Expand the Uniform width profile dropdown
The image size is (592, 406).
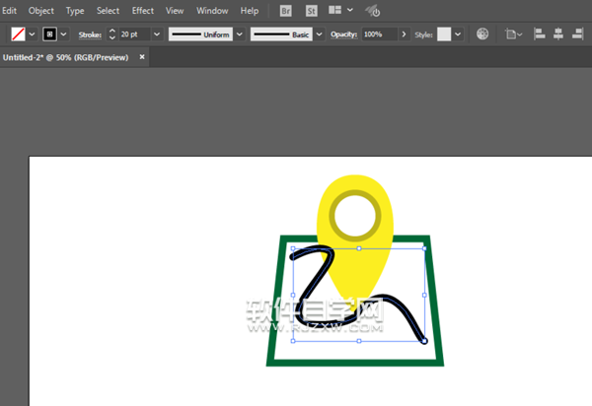[239, 34]
